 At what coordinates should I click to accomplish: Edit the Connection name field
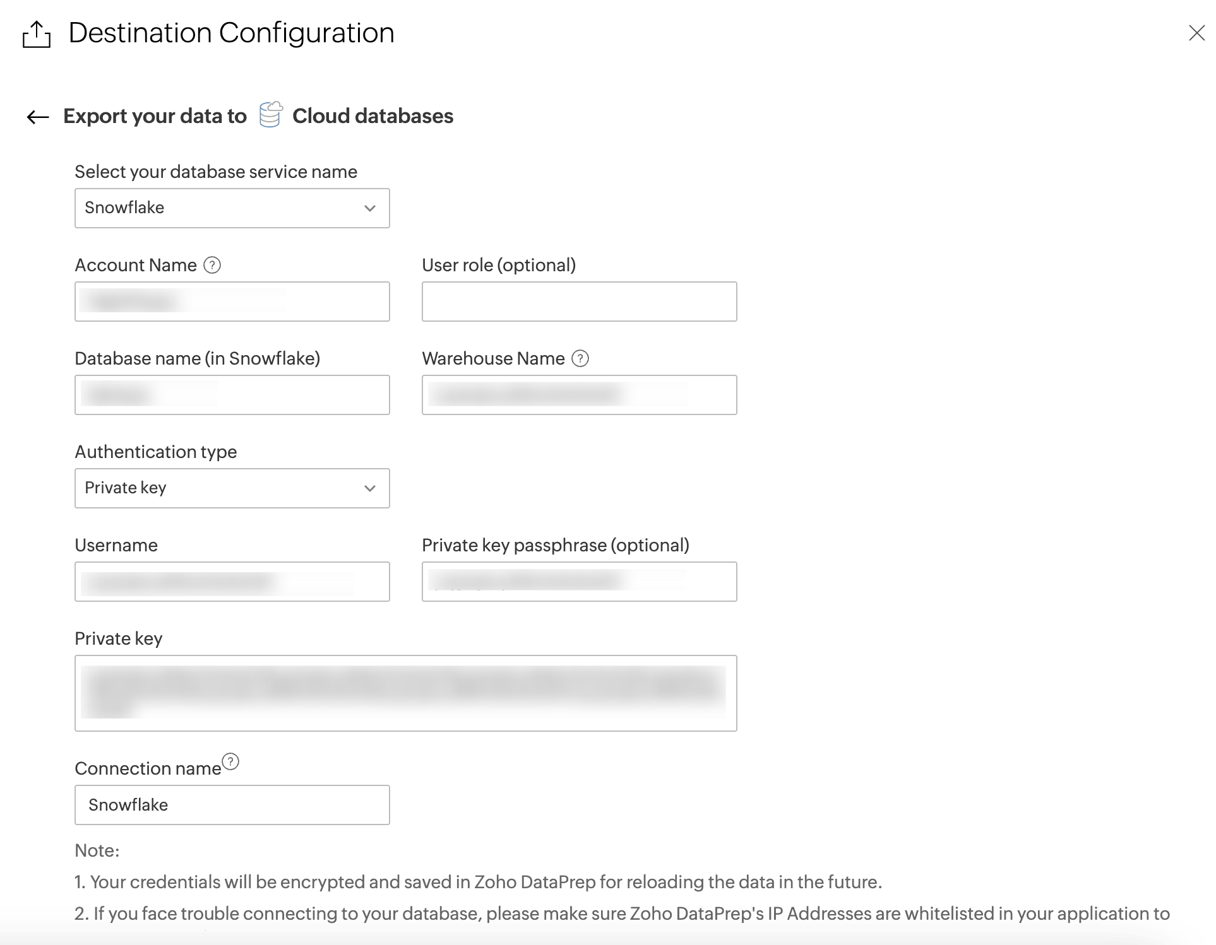pos(232,805)
